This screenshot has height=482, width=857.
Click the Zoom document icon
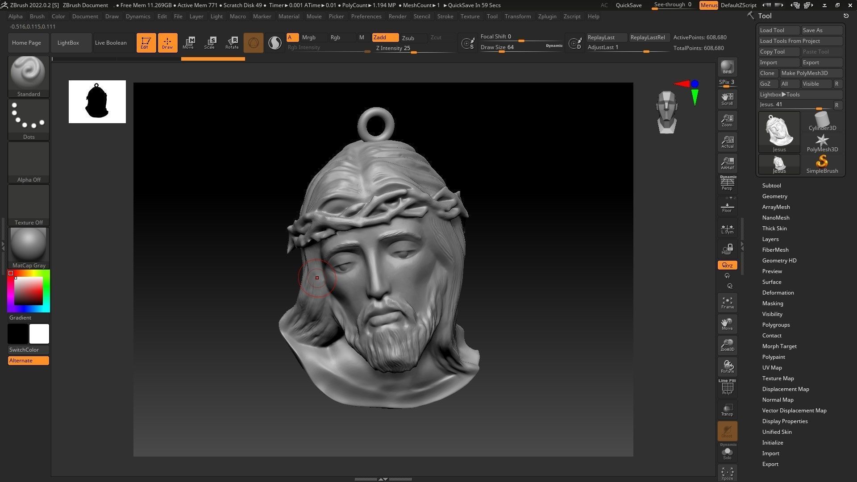727,120
